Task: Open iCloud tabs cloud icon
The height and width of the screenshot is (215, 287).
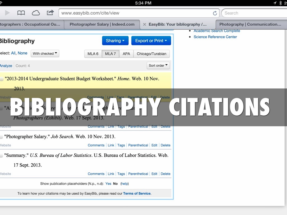Action: (36, 13)
